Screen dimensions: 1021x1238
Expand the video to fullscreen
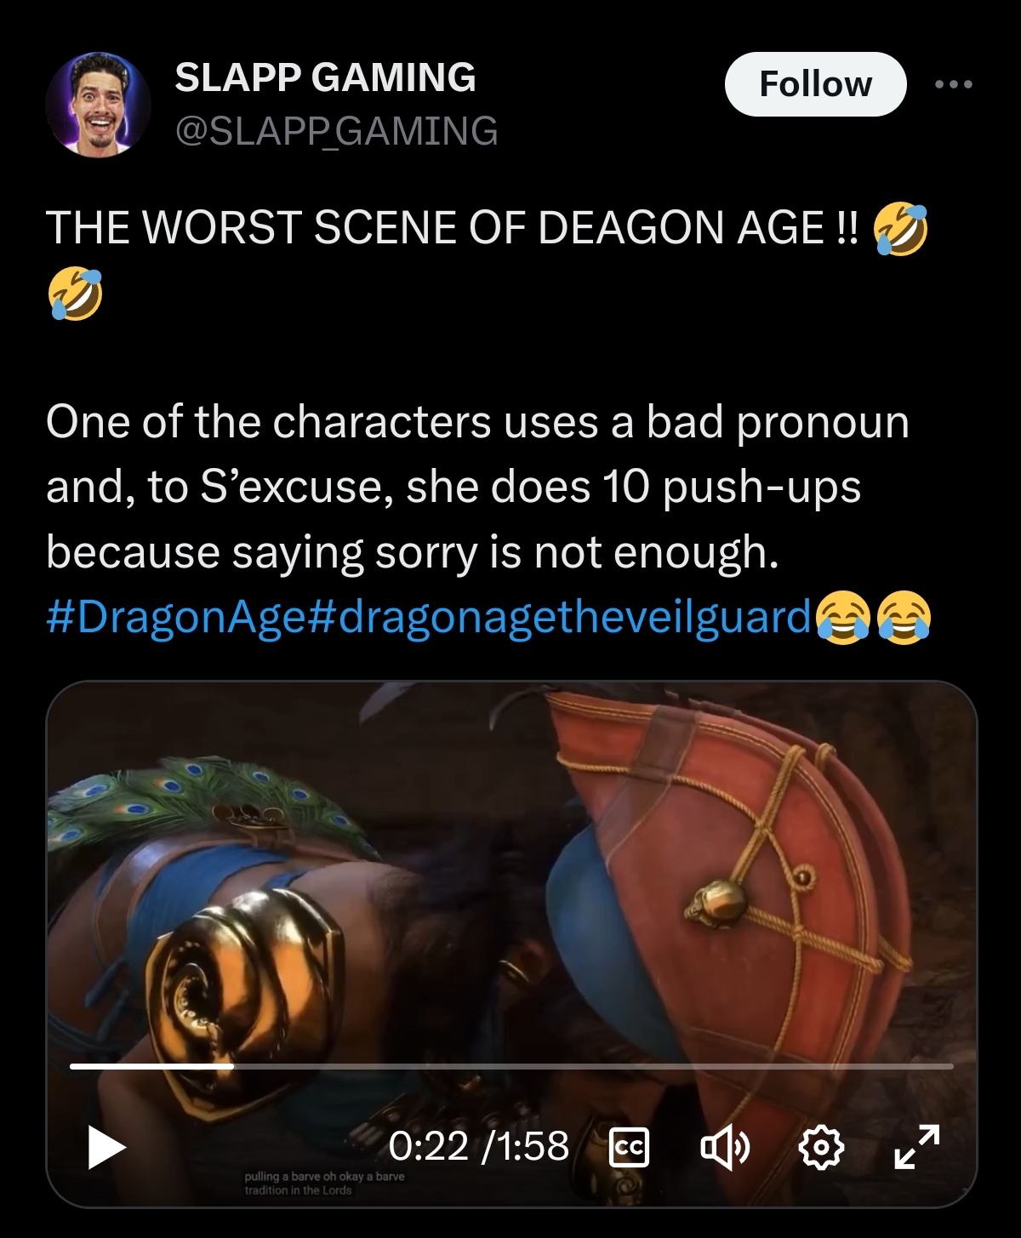[917, 1147]
